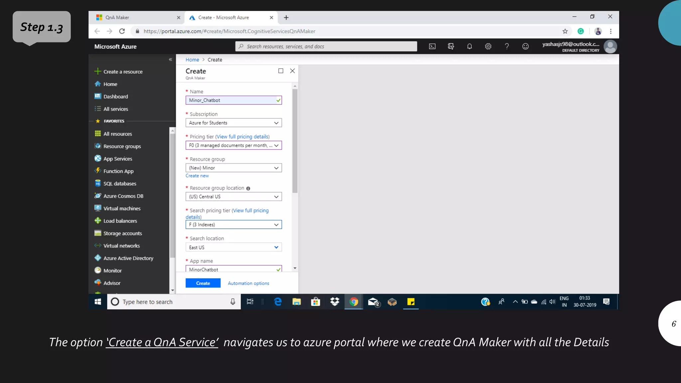Open the Windows Start menu
Screen dimensions: 681x383
click(98, 302)
